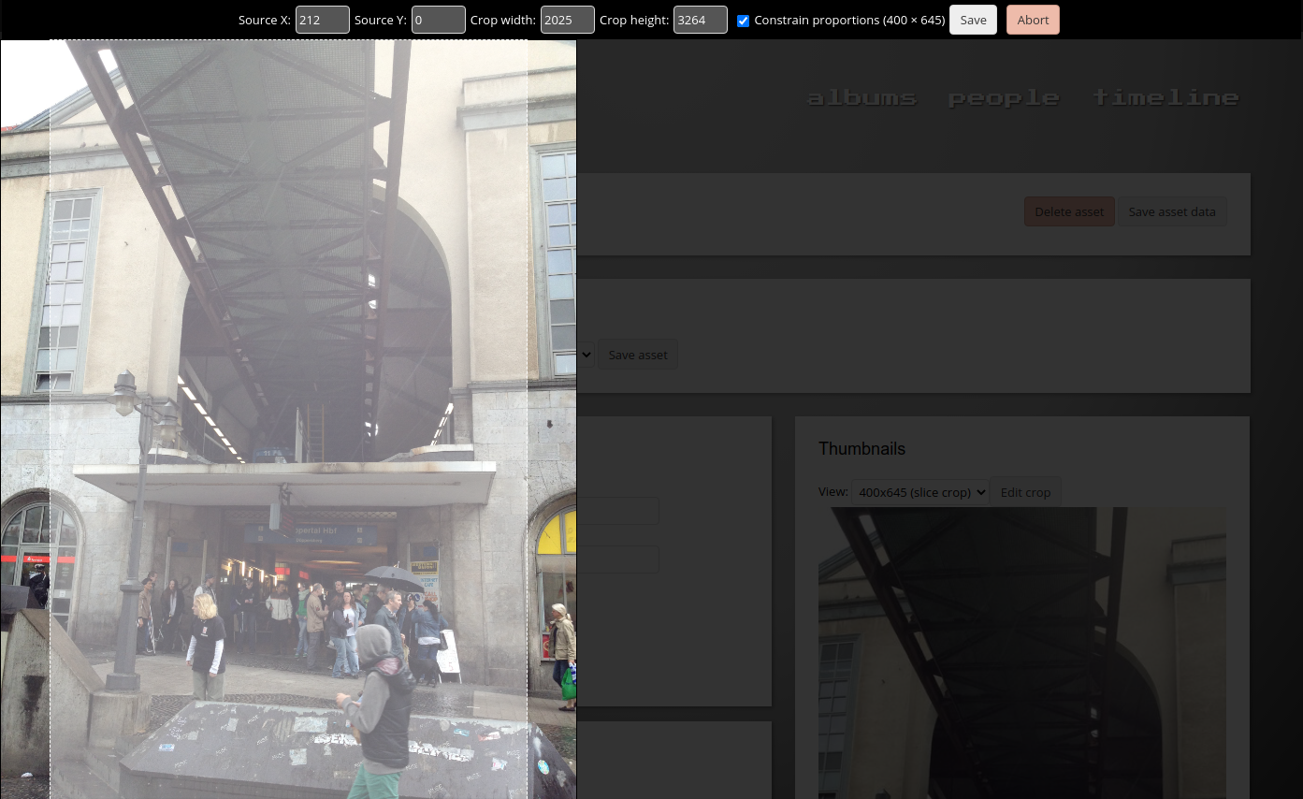1303x799 pixels.
Task: Switch to the timeline view
Action: tap(1165, 98)
